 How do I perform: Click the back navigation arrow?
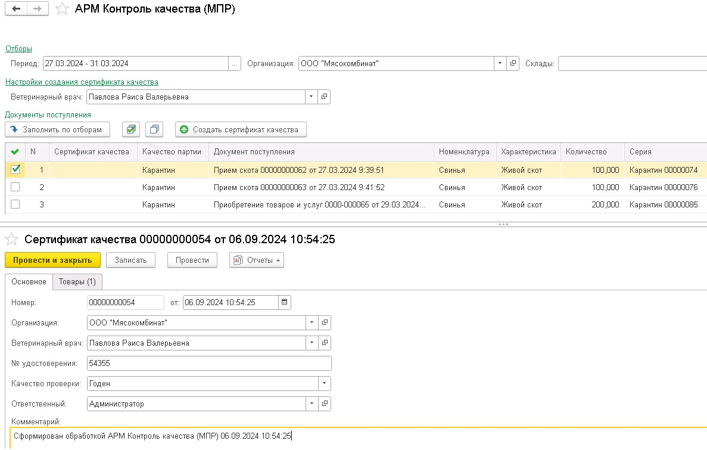coord(16,9)
